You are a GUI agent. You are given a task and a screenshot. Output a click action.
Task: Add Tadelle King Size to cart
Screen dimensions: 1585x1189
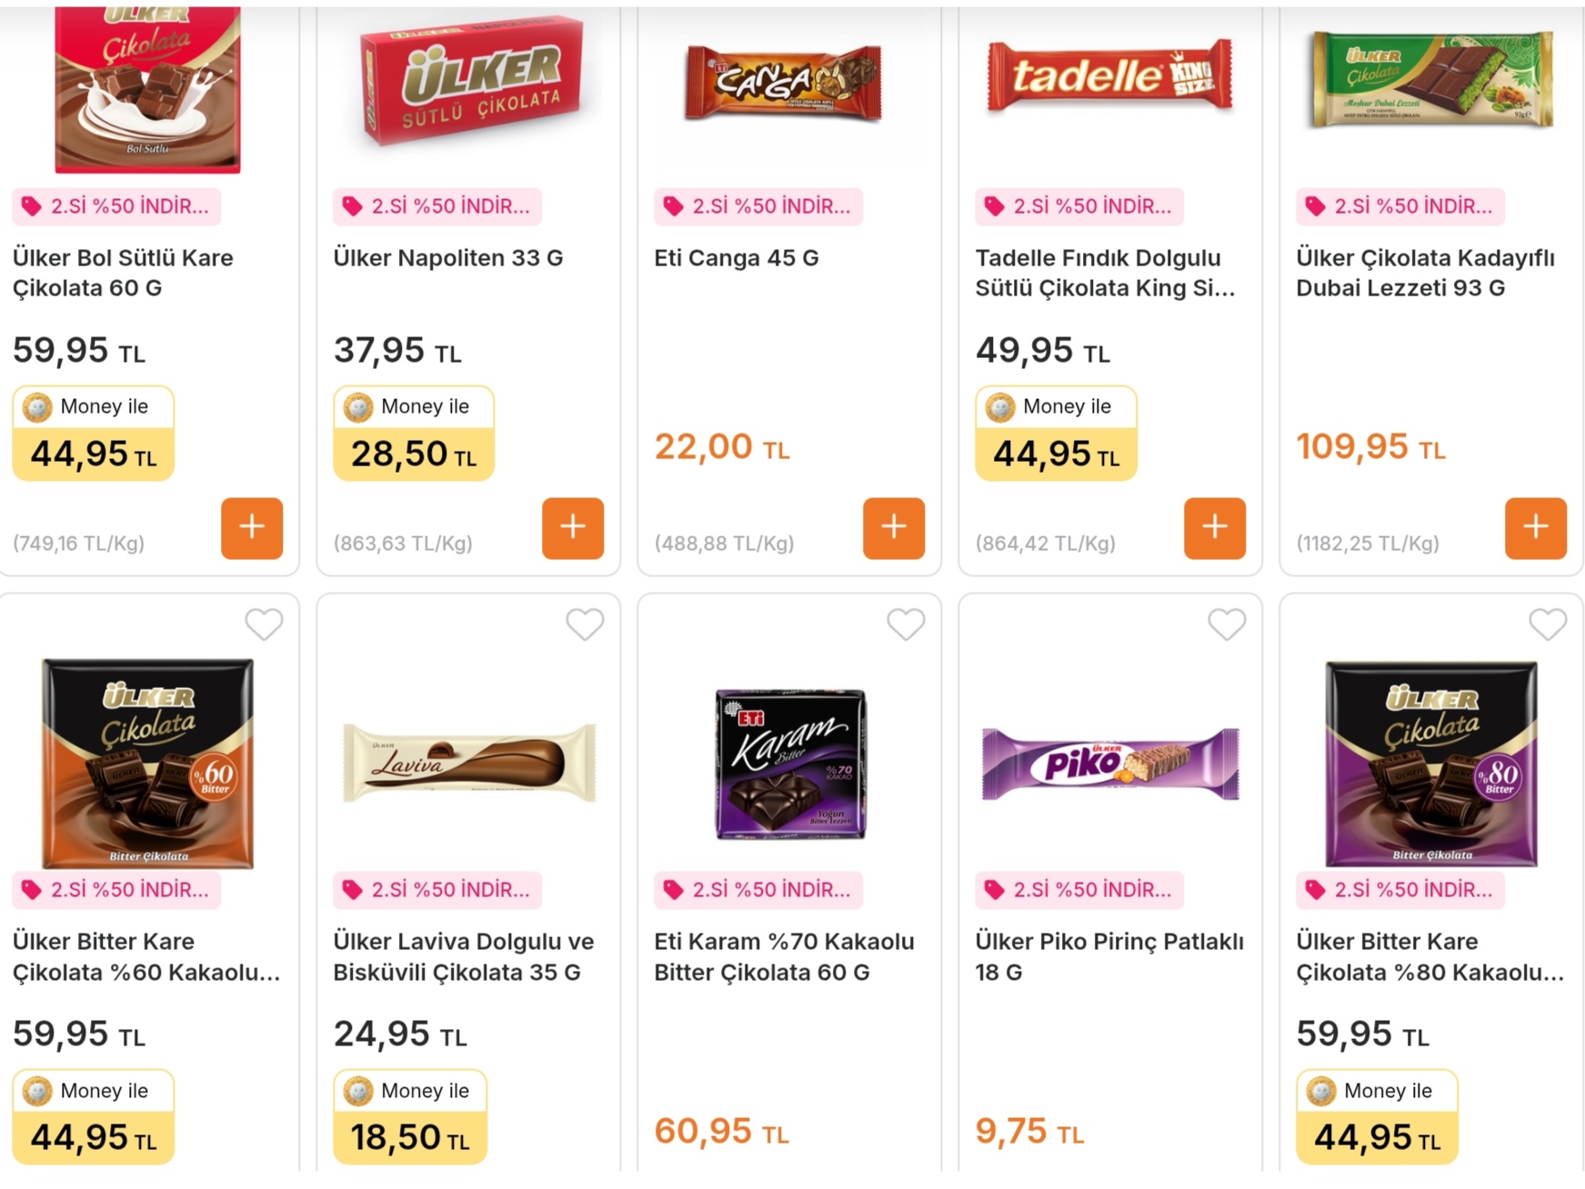[1215, 527]
